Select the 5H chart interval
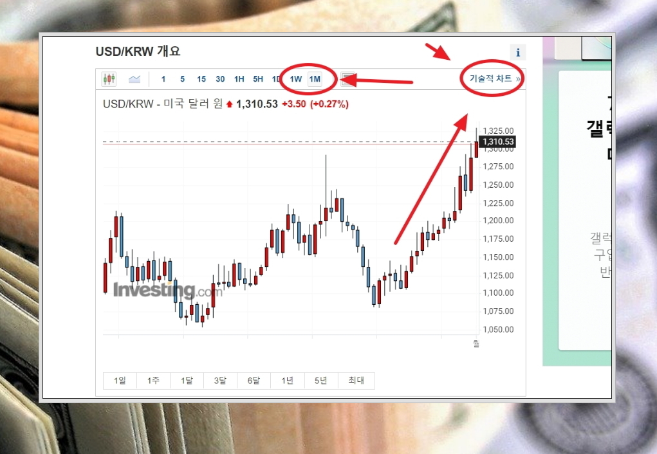 pyautogui.click(x=257, y=78)
